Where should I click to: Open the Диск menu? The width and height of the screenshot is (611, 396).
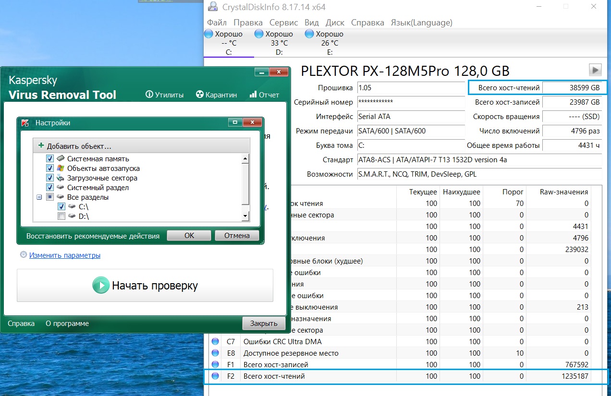point(335,23)
